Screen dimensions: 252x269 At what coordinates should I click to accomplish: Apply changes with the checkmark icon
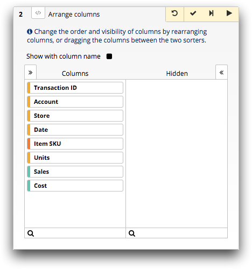(193, 13)
